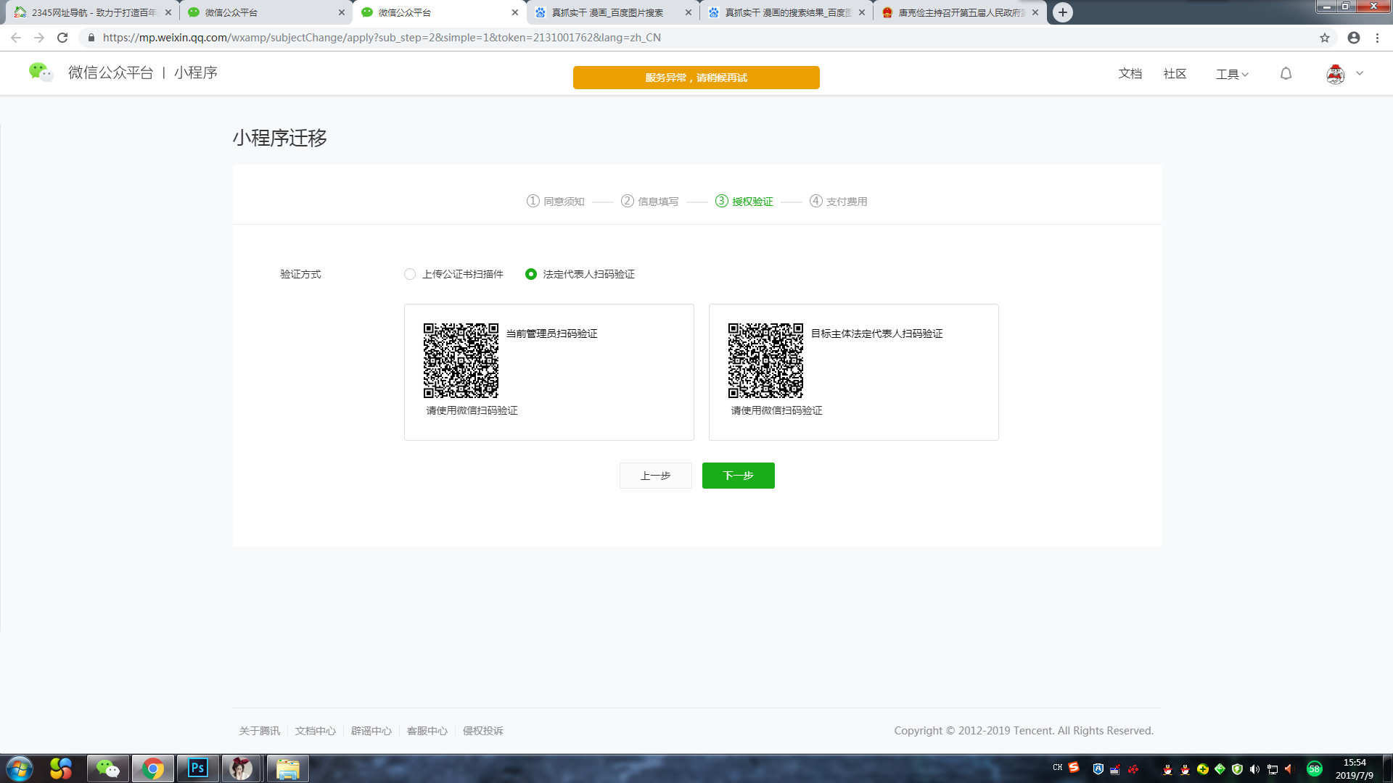Click the address bar URL
1393x783 pixels.
point(382,38)
